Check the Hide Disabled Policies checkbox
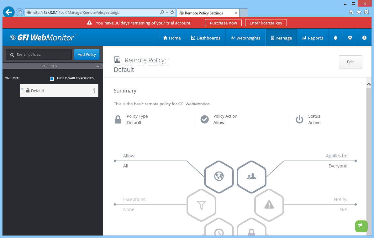The height and width of the screenshot is (238, 374). tap(52, 79)
